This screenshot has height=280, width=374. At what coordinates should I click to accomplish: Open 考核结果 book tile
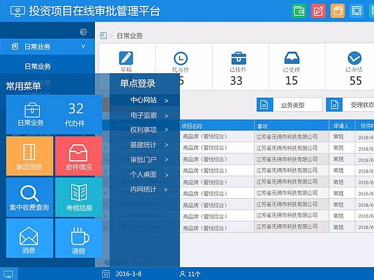coord(79,197)
